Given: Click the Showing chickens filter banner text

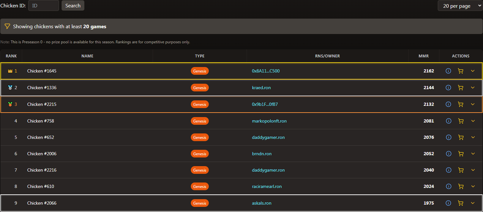Looking at the screenshot, I should tap(60, 26).
